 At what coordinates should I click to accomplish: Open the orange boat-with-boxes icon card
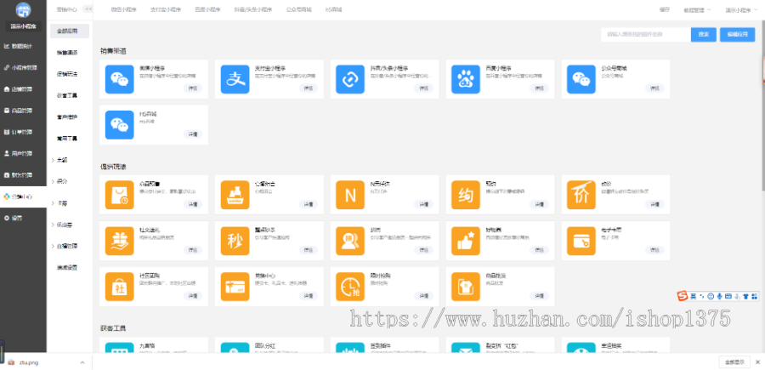point(235,195)
